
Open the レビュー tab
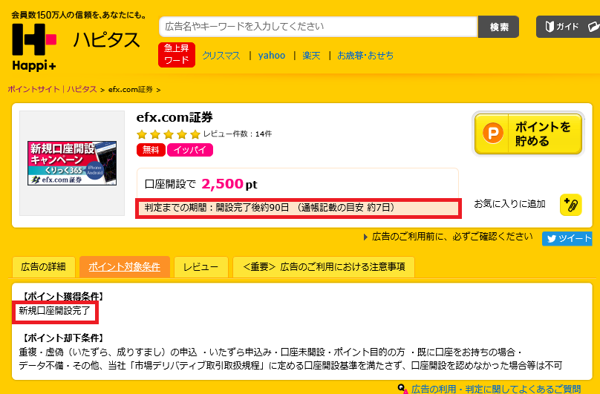point(201,266)
